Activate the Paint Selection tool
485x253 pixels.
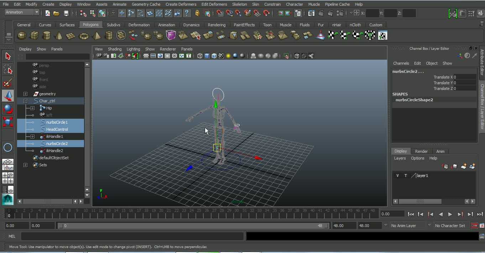[8, 82]
